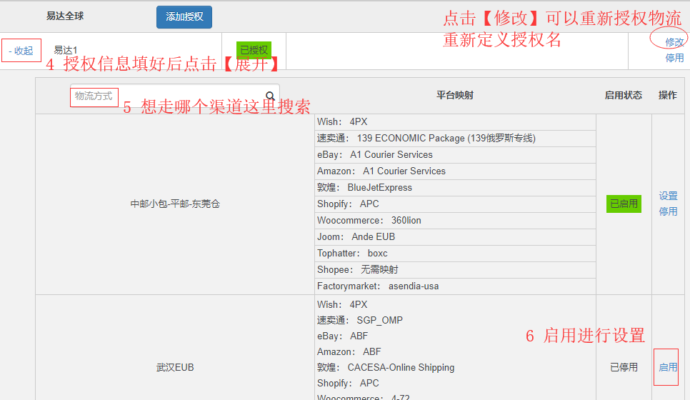Click the Factorymarket asendia-usa mapping row

(456, 286)
